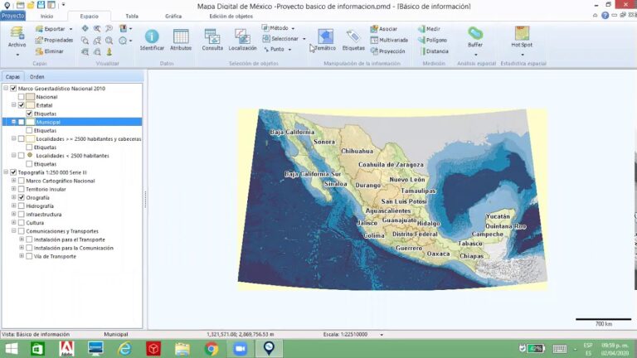Open the Atributos table
Image resolution: width=637 pixels, height=358 pixels.
click(x=181, y=40)
